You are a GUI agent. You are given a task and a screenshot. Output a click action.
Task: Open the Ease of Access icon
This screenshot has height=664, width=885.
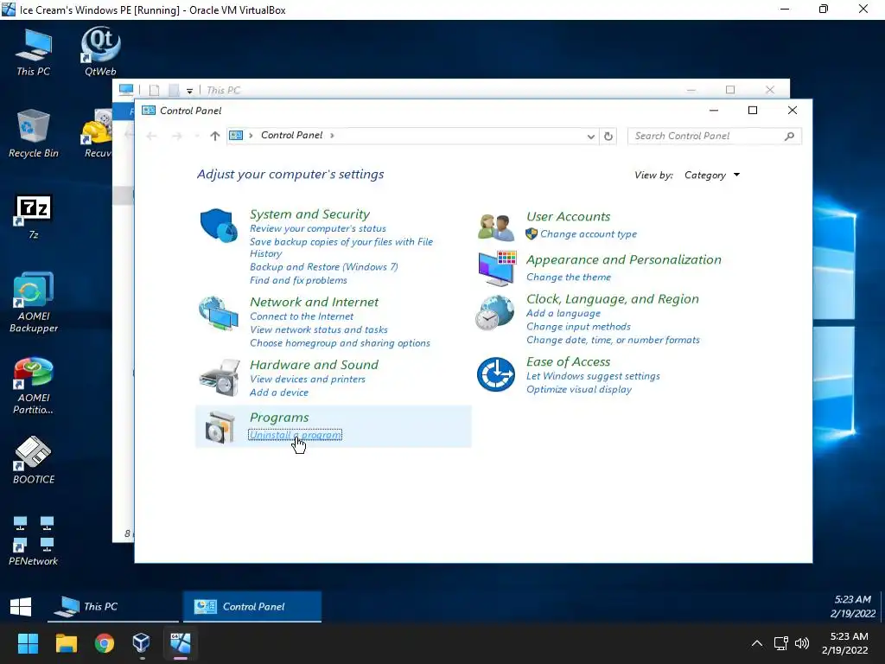click(x=495, y=373)
